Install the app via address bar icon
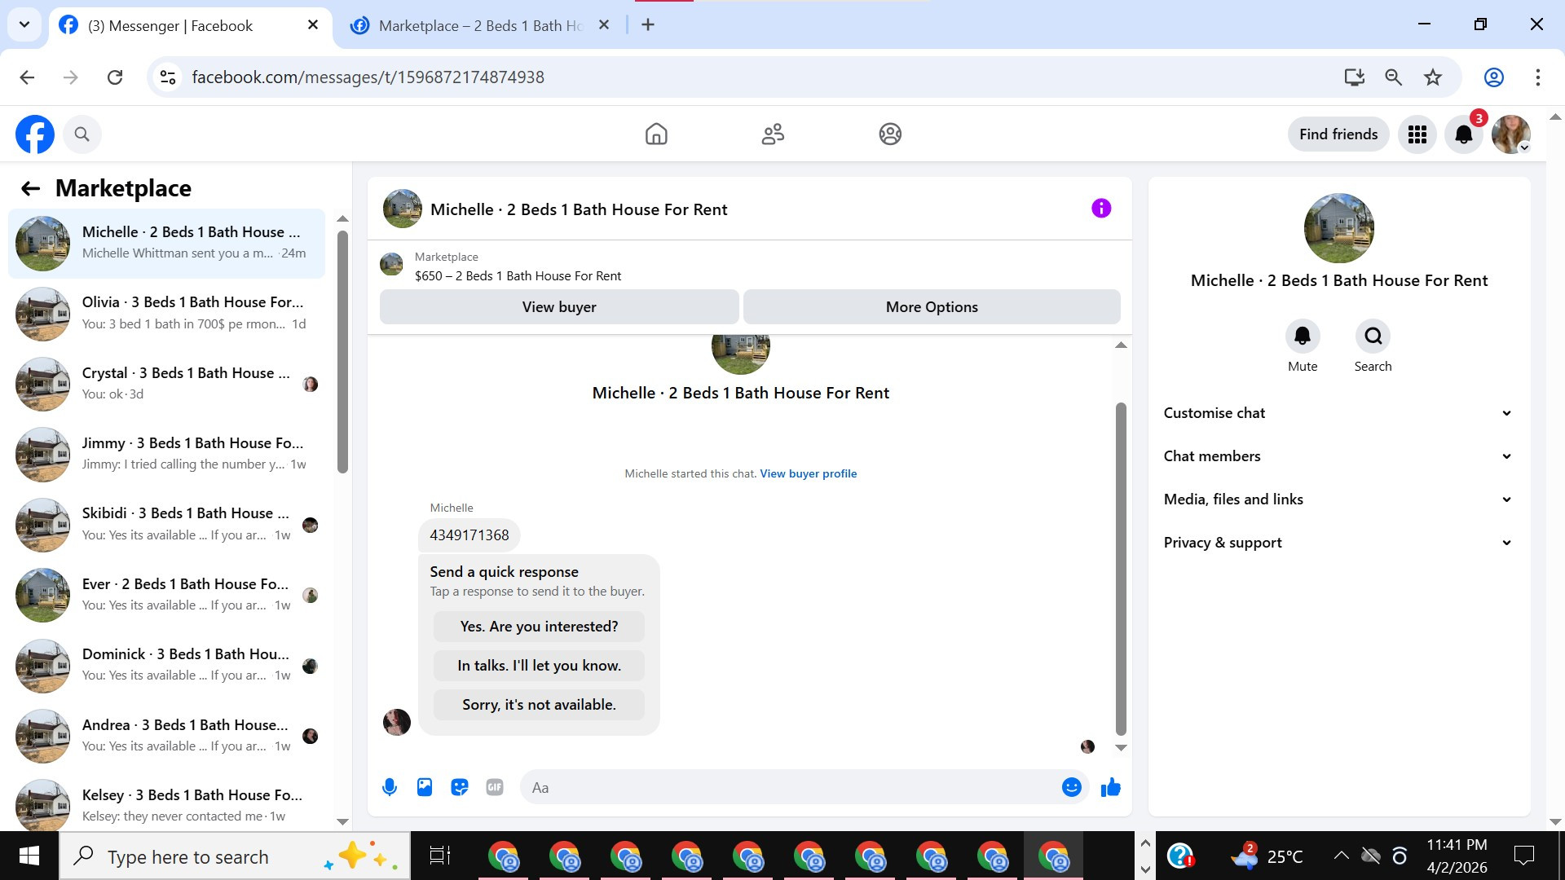 1355,77
